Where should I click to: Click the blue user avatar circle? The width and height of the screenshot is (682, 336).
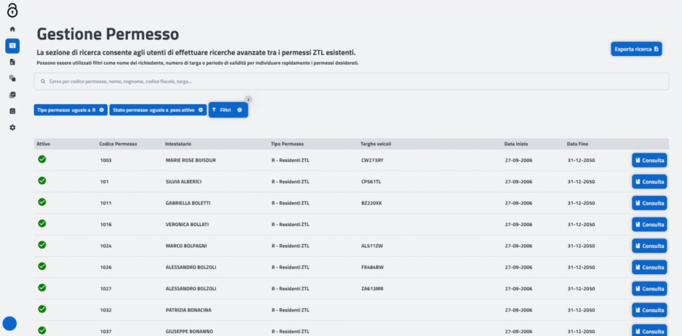click(10, 324)
